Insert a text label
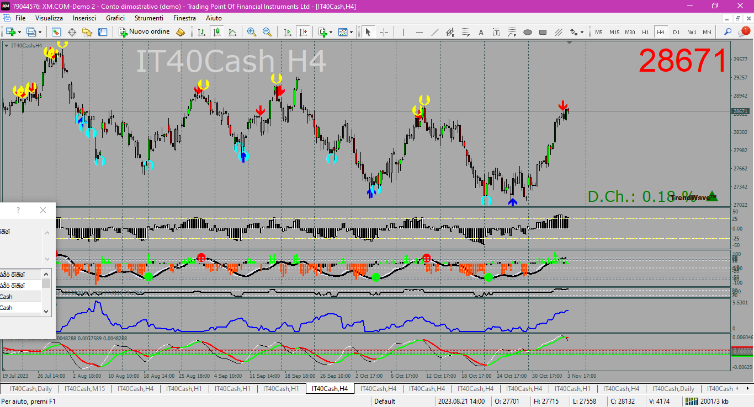 coord(497,32)
